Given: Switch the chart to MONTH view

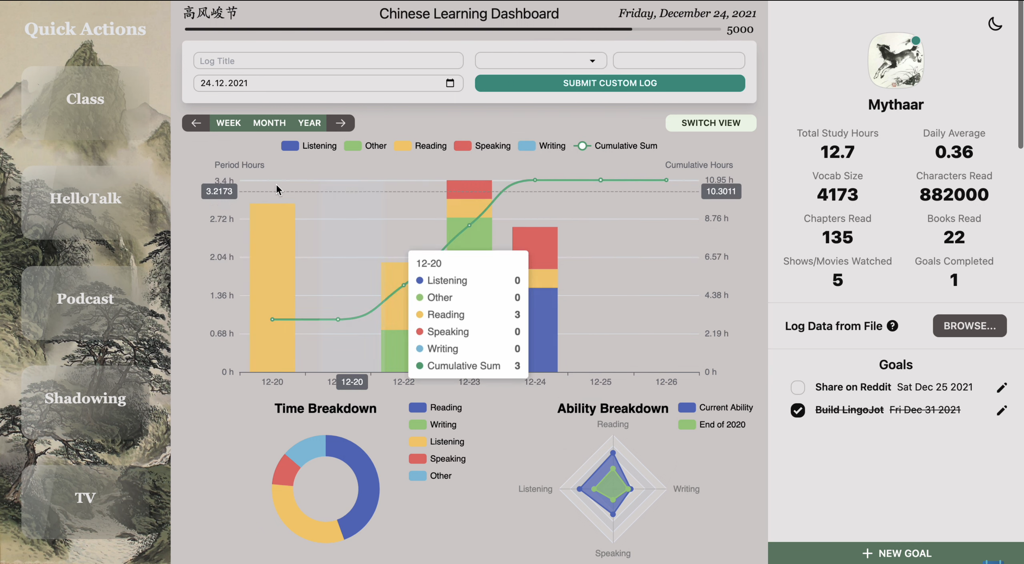Looking at the screenshot, I should (269, 123).
